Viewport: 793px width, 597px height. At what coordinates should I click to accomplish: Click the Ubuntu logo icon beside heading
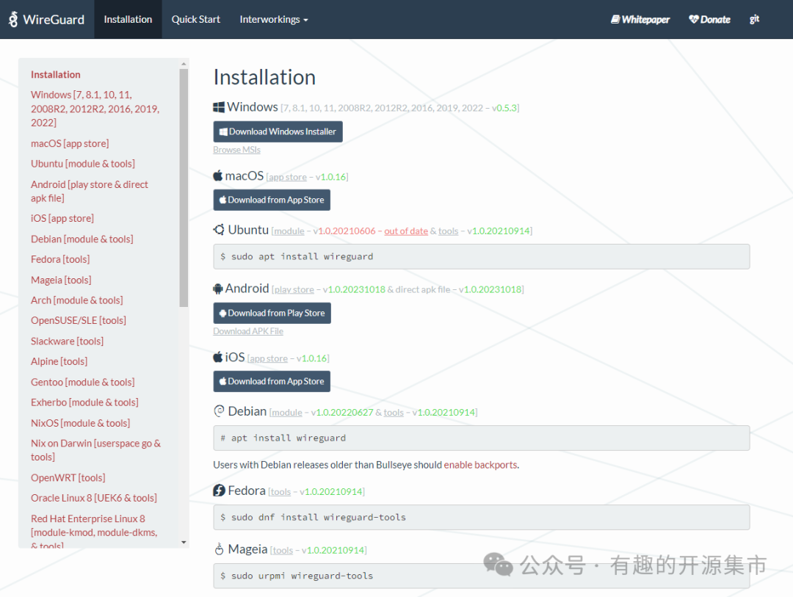click(219, 230)
